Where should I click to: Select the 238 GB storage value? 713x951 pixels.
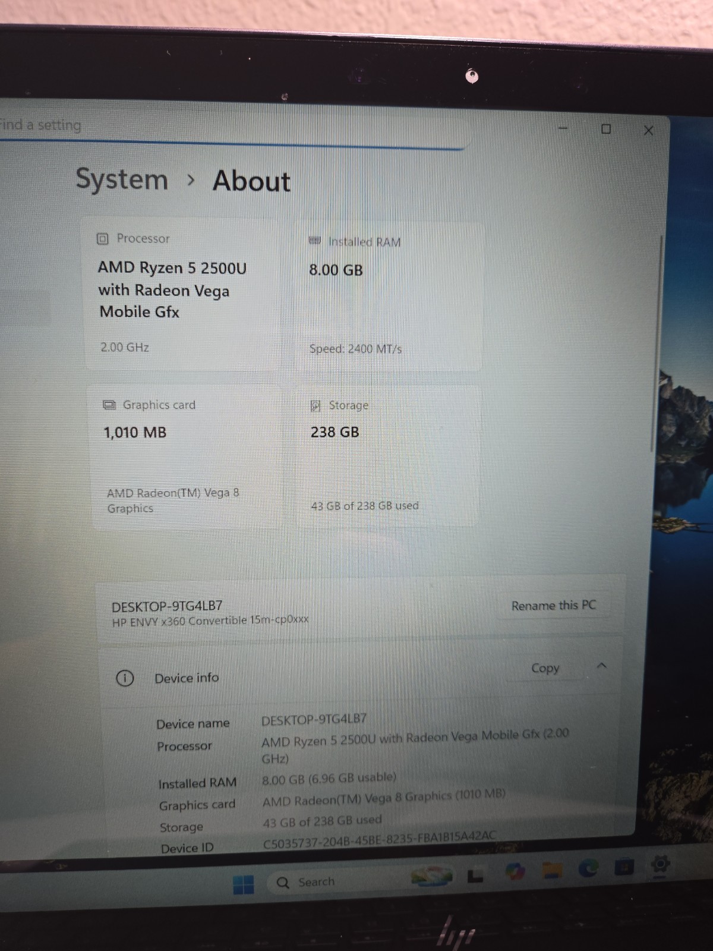(x=335, y=432)
